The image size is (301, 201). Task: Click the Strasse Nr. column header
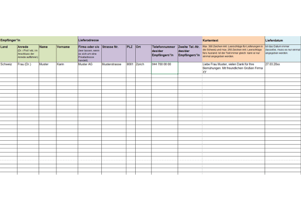pyautogui.click(x=114, y=53)
